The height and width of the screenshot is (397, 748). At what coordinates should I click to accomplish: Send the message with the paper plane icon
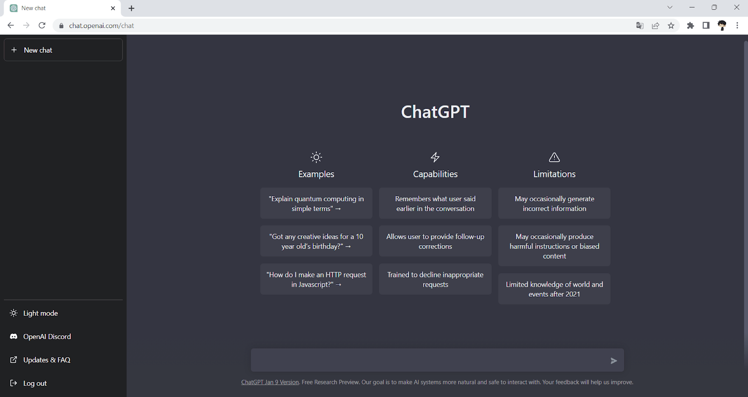pos(614,361)
